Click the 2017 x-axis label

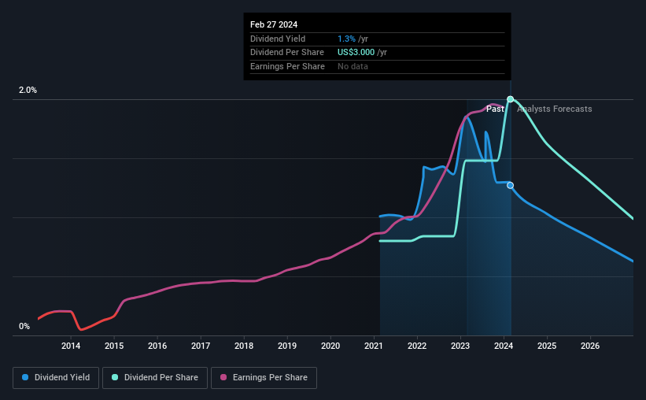point(201,346)
